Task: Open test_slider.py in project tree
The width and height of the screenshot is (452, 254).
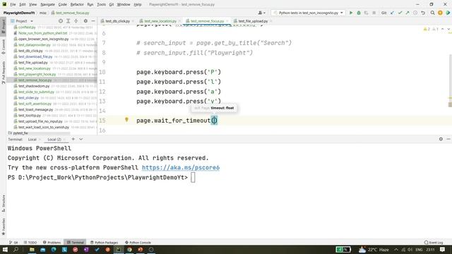Action: click(28, 98)
